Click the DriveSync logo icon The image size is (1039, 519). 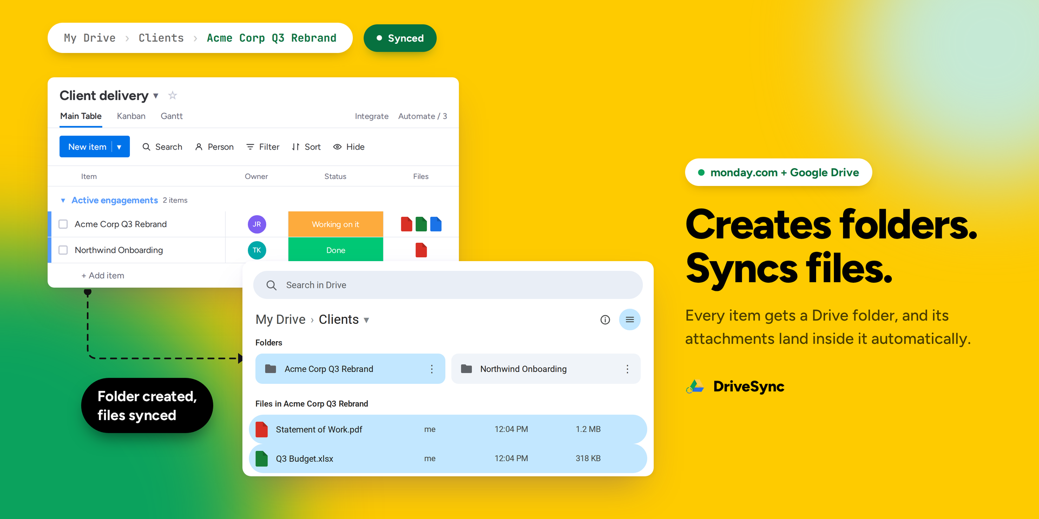695,387
